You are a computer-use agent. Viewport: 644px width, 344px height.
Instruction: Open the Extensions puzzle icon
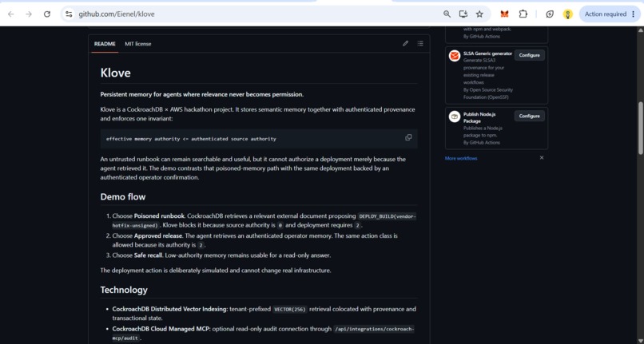[x=523, y=14]
